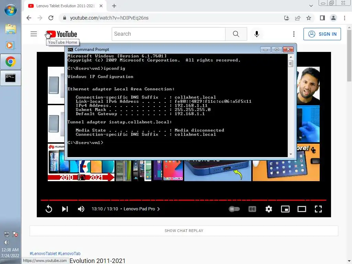Bookmark this page with star
Screen dimensions: 352x264
(x=309, y=18)
